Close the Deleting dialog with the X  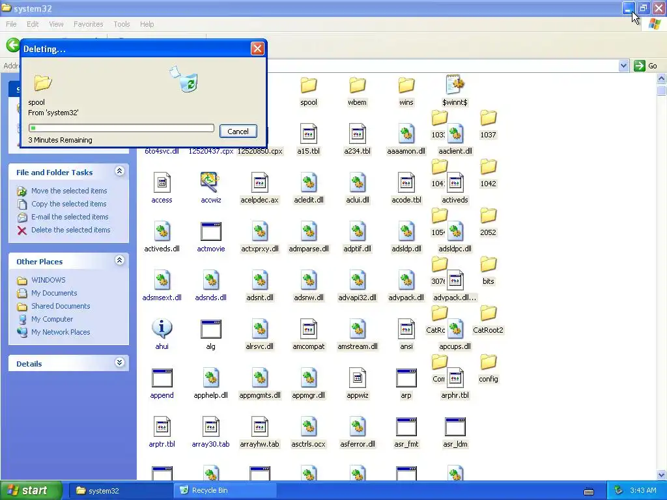pos(257,48)
